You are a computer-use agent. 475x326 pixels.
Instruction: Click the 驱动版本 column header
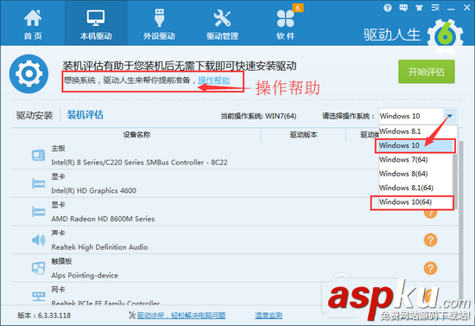tap(303, 135)
